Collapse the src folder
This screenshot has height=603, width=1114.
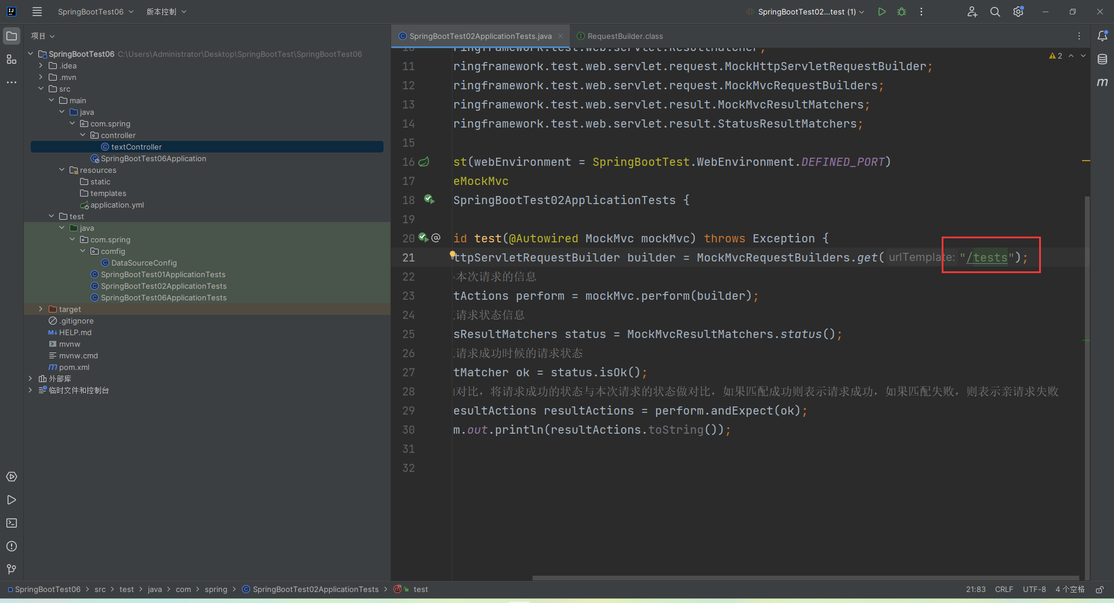(41, 89)
